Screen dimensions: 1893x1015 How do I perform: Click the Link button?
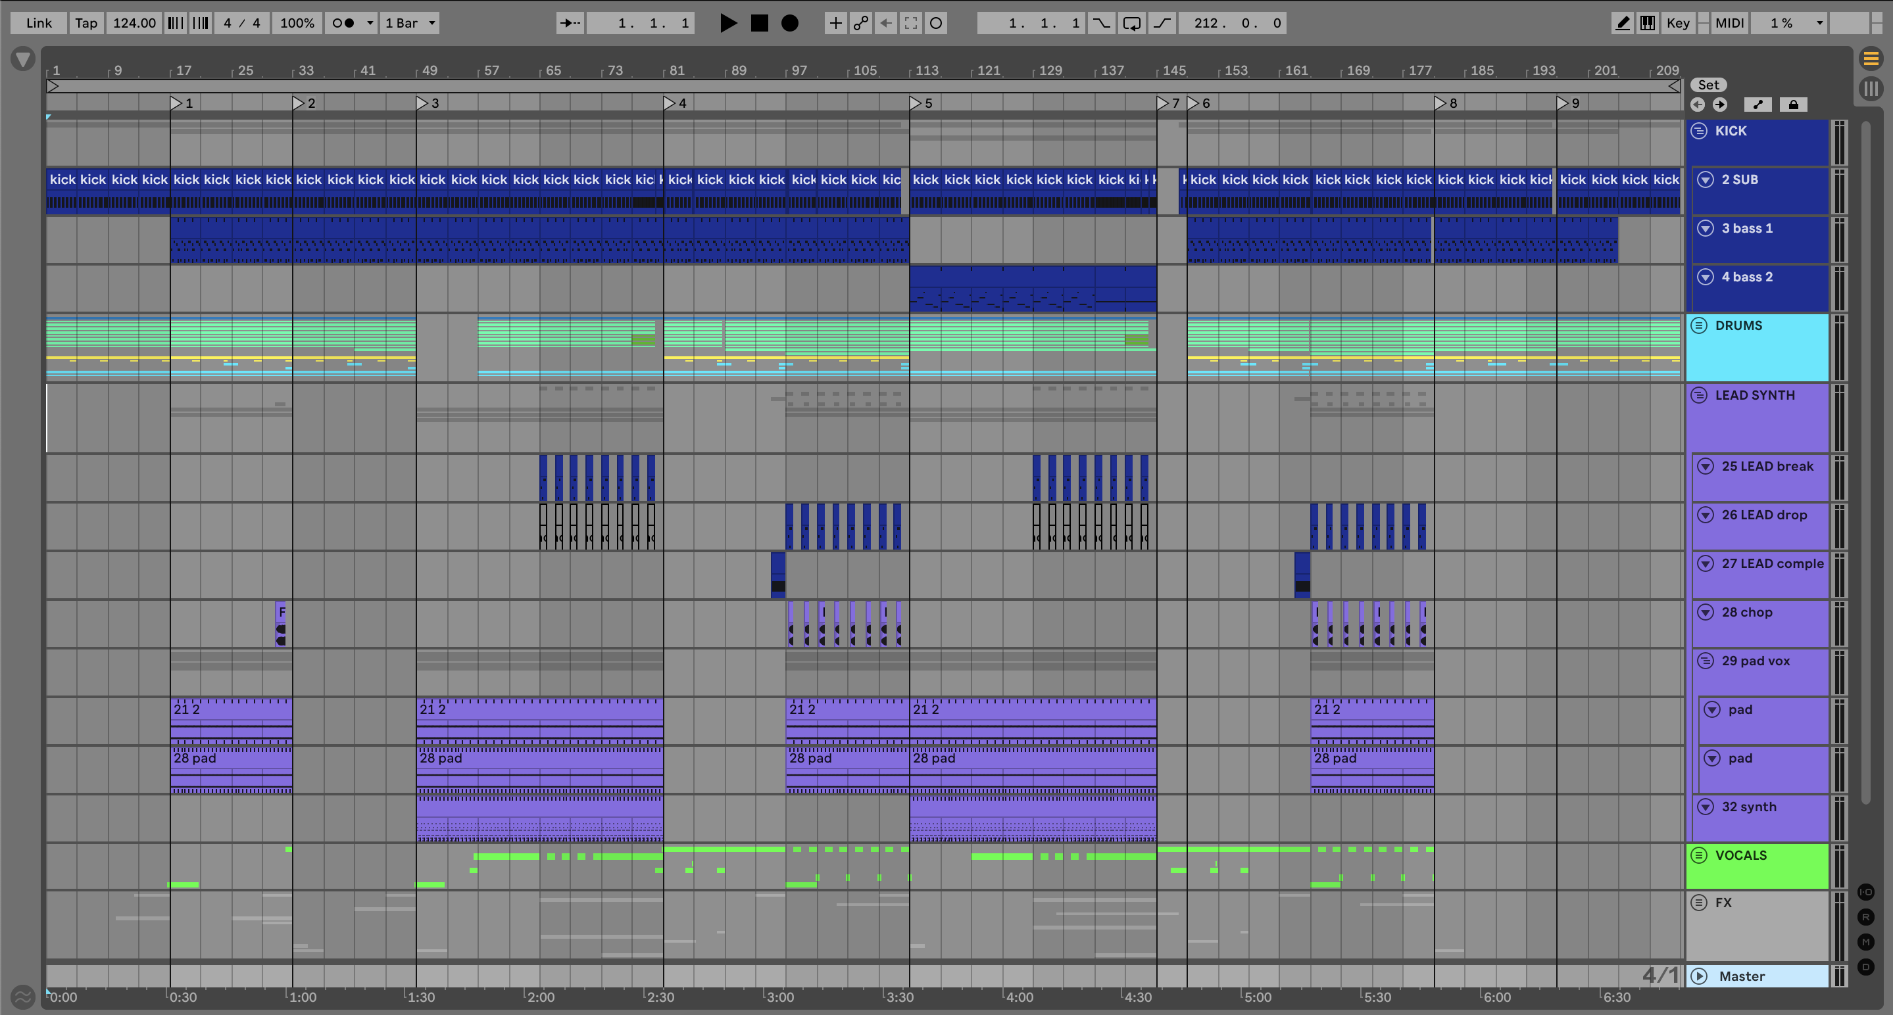(x=38, y=23)
